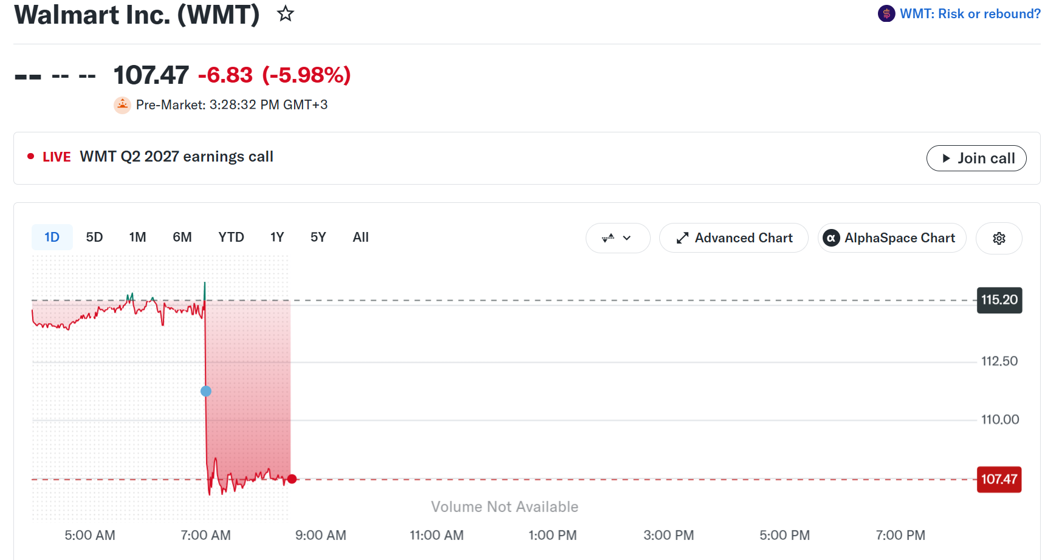Screen dimensions: 1045x560
Task: Click the red current price dot on chart
Action: 292,479
